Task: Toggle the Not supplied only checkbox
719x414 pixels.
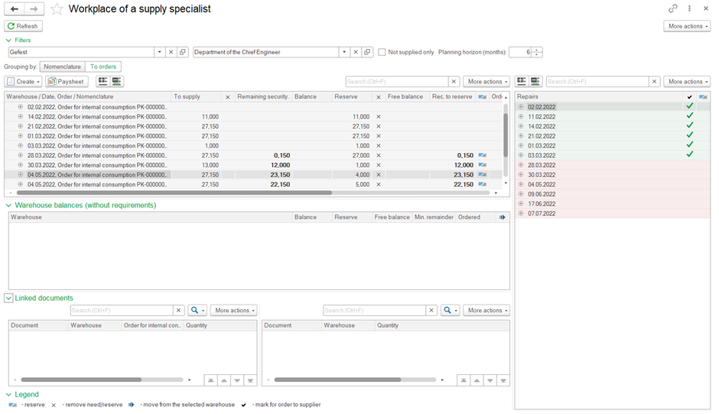Action: tap(382, 52)
